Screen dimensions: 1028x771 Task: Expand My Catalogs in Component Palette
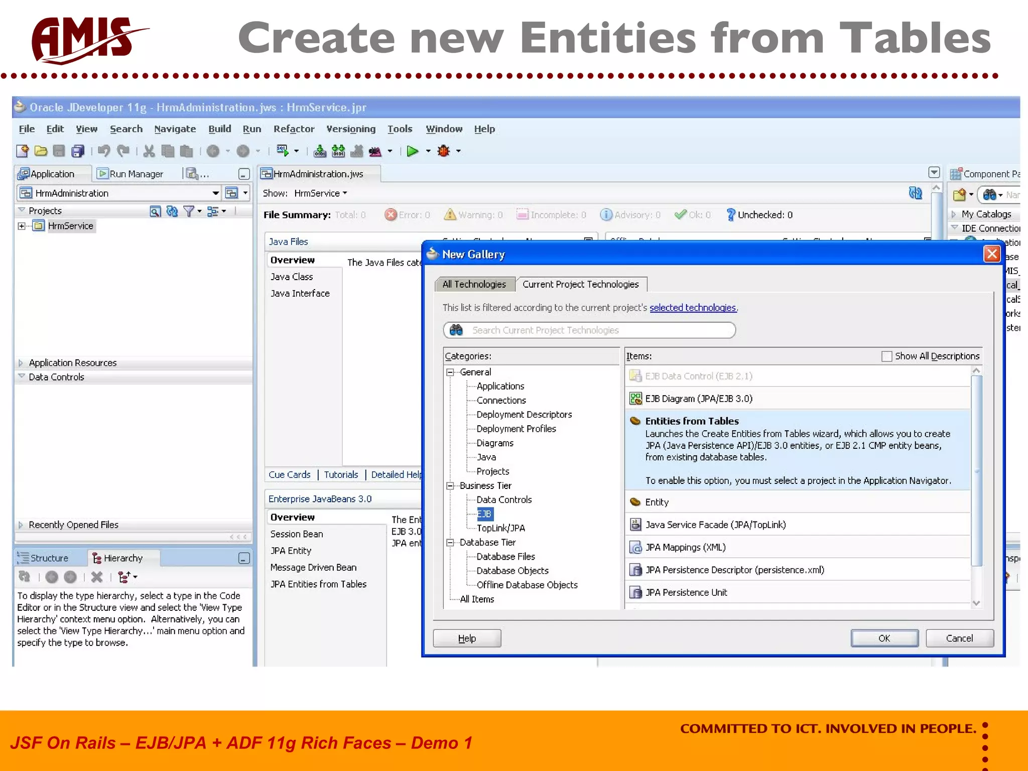[954, 214]
